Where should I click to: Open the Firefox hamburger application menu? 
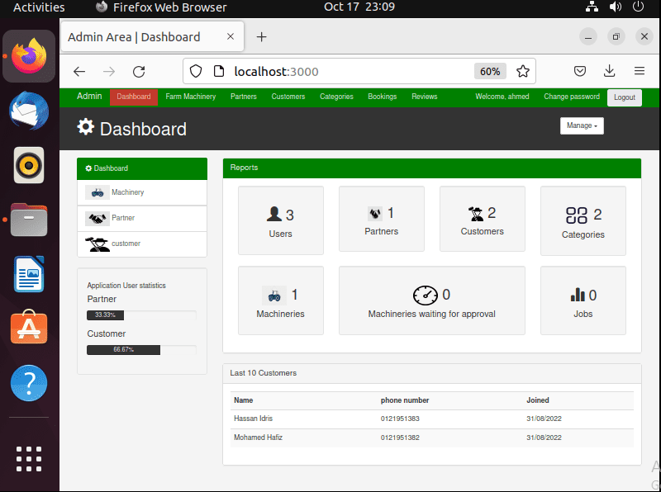(640, 71)
